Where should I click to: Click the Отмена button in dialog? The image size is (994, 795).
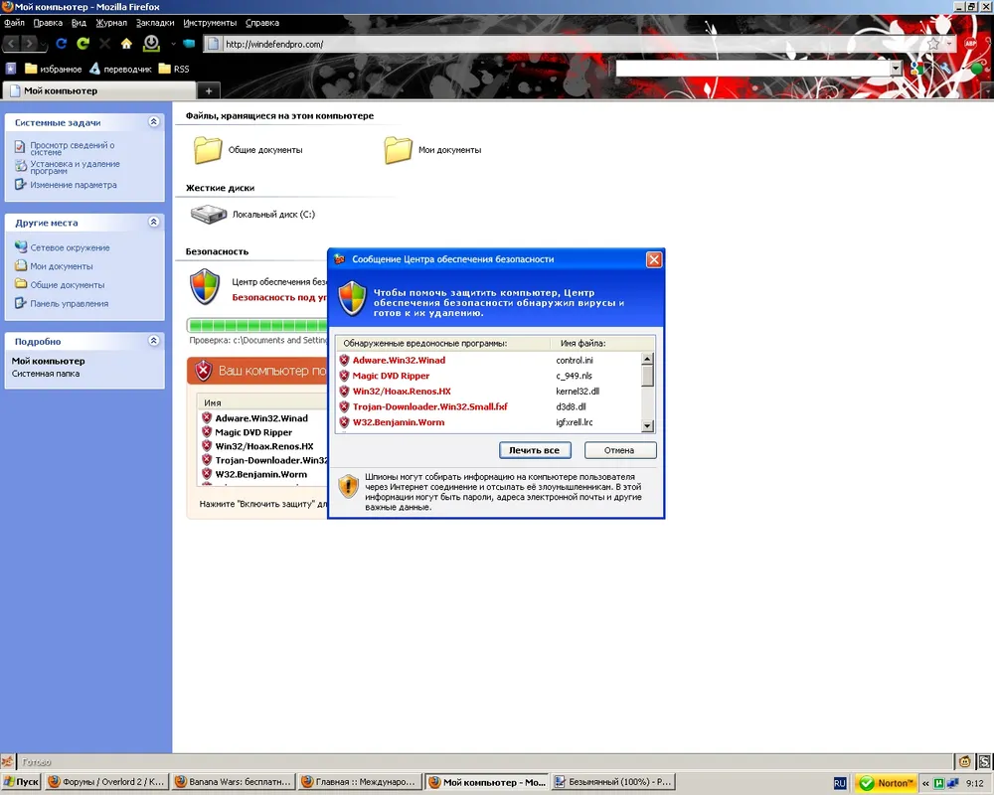619,450
